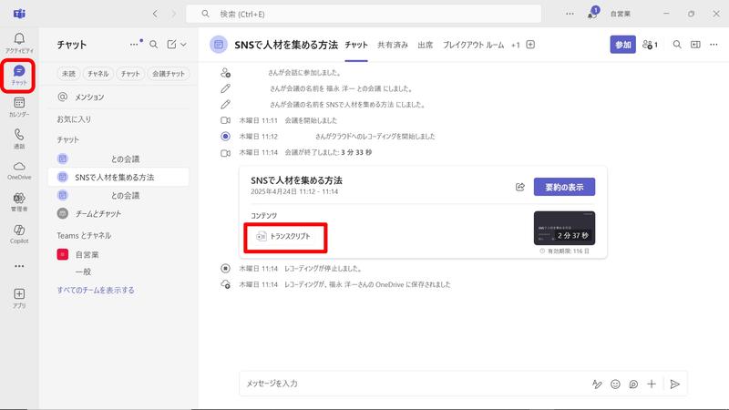The width and height of the screenshot is (729, 410).
Task: Open the Admin app in sidebar
Action: coord(19,202)
